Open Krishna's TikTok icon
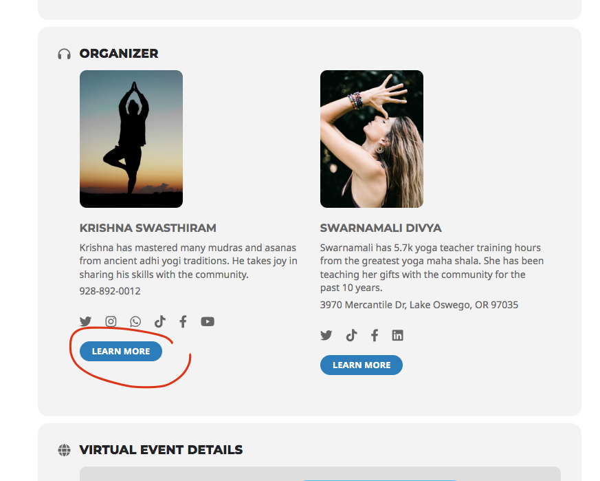Screen dimensions: 600x481 (x=160, y=321)
